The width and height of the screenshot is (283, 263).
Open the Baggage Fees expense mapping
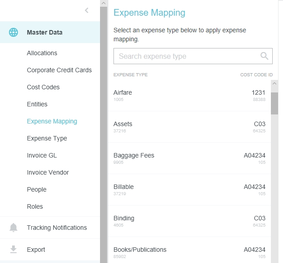click(x=189, y=158)
